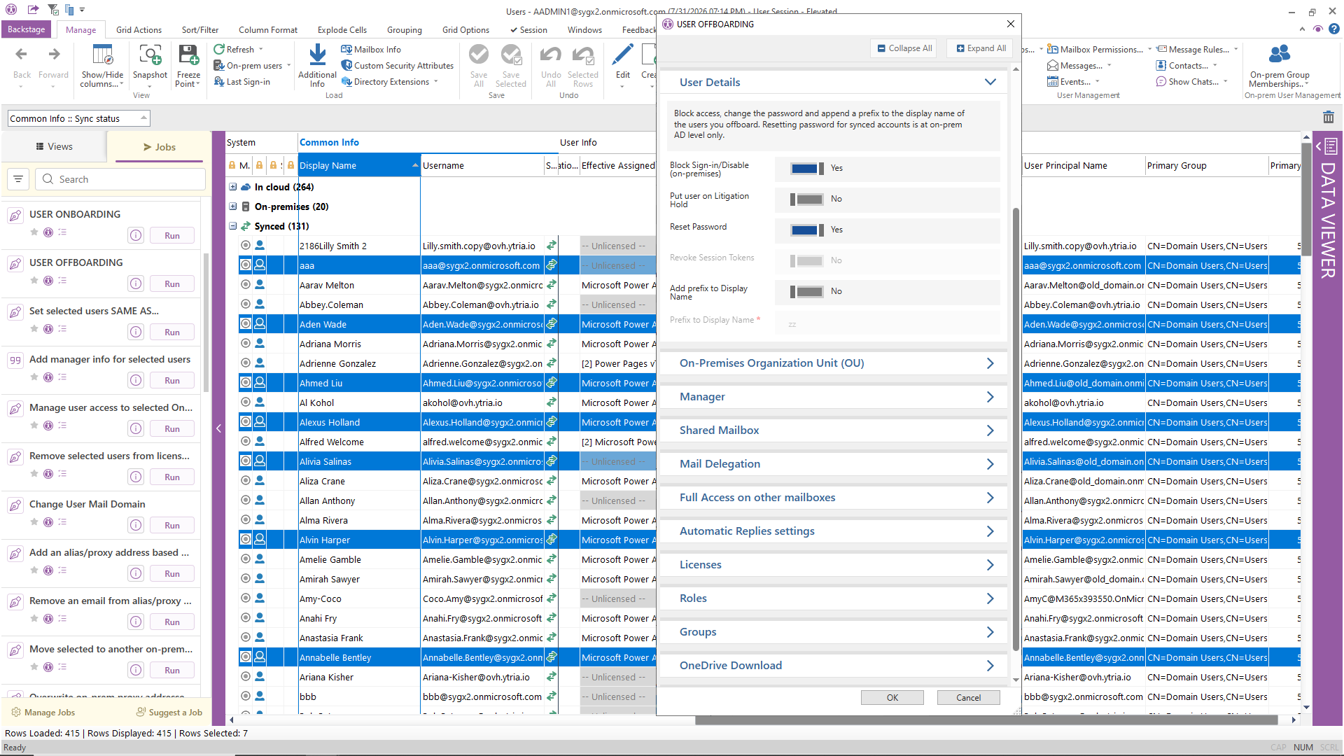
Task: Open Custom Security Attributes
Action: point(398,66)
